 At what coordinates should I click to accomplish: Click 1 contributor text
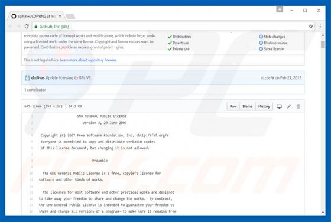tap(35, 90)
